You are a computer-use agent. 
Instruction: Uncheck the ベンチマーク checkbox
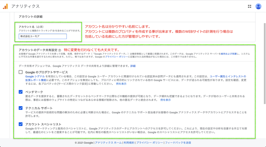coord(20,92)
